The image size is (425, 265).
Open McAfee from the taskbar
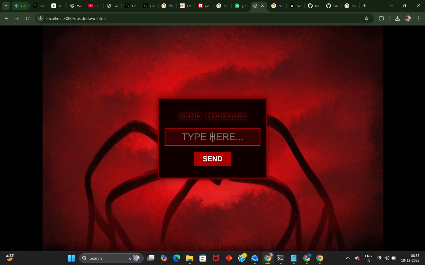[x=216, y=258]
